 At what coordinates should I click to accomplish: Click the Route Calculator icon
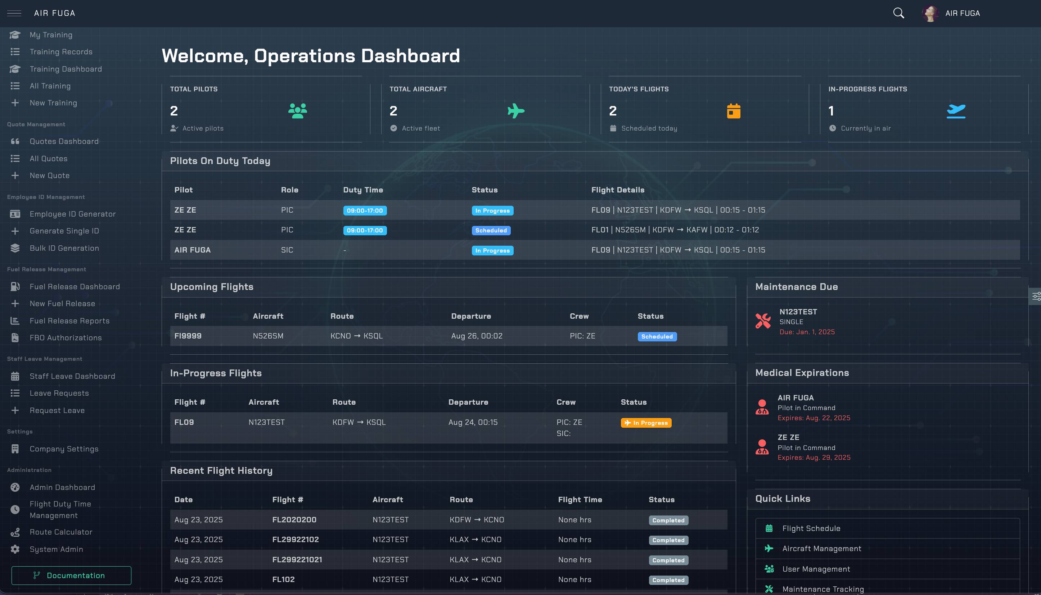pyautogui.click(x=15, y=532)
